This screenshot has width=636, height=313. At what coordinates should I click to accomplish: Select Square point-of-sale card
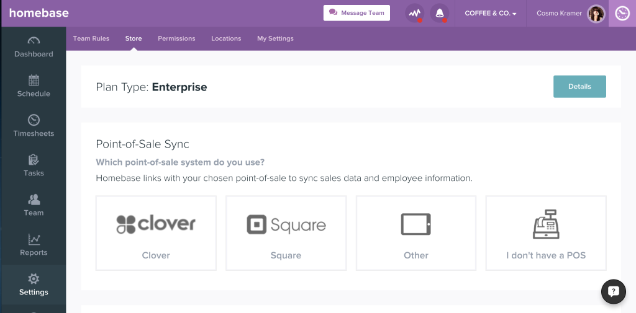point(286,233)
